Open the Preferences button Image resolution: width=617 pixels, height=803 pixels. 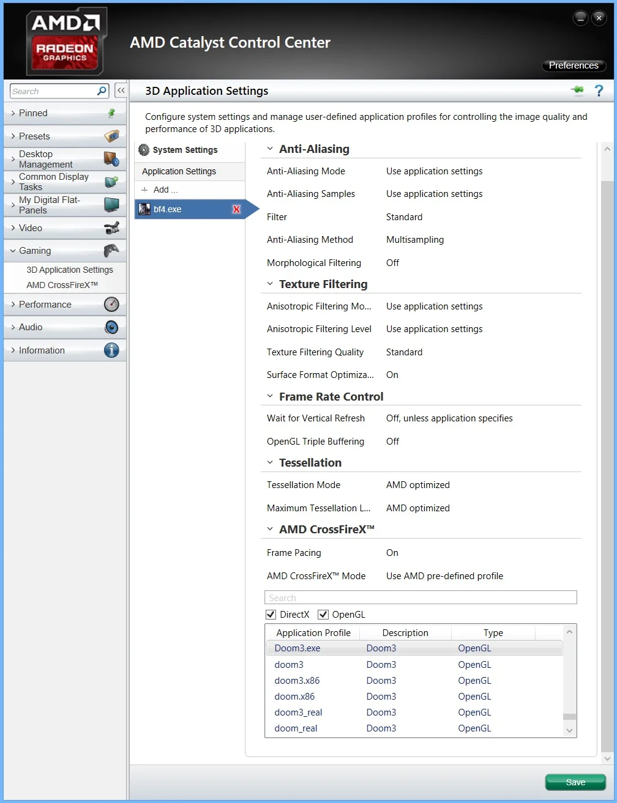574,65
